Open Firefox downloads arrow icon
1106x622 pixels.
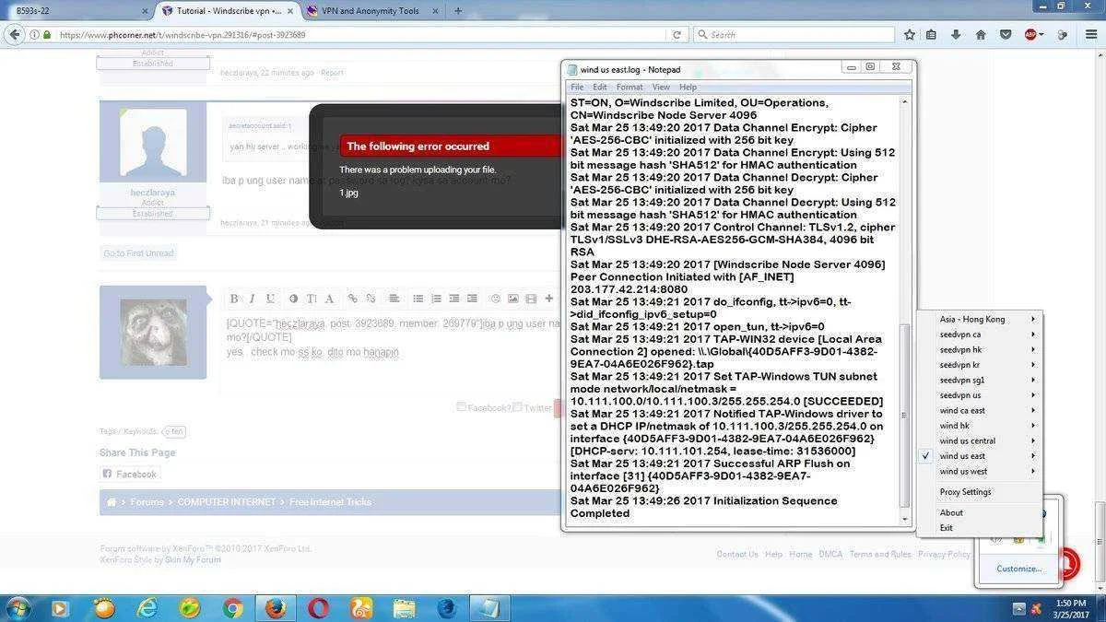coord(956,34)
